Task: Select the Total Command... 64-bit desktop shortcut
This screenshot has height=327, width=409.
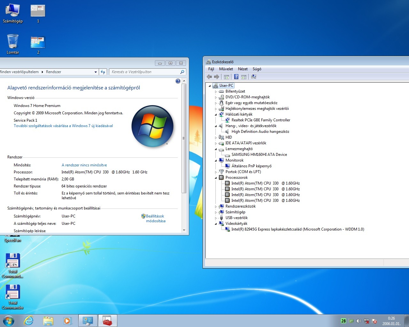Action: (x=13, y=266)
